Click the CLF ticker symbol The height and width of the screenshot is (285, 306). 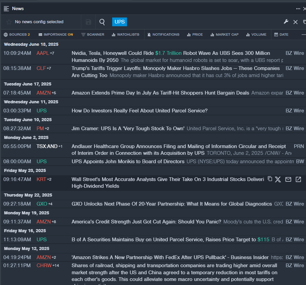pyautogui.click(x=41, y=68)
